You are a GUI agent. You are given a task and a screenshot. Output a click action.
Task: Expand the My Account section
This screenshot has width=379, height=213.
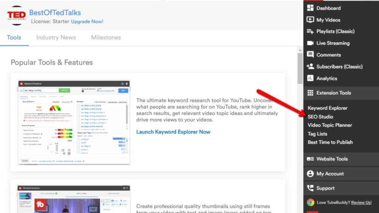pyautogui.click(x=341, y=174)
